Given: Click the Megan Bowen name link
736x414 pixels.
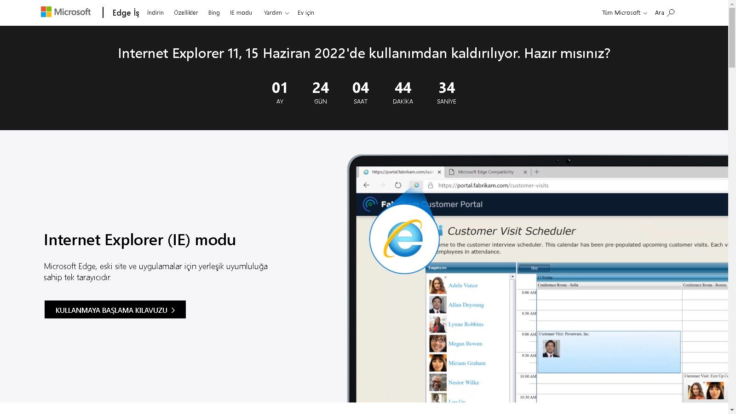Looking at the screenshot, I should [466, 344].
